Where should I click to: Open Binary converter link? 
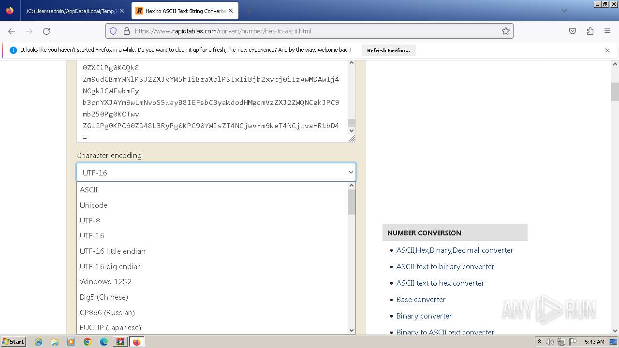point(424,316)
